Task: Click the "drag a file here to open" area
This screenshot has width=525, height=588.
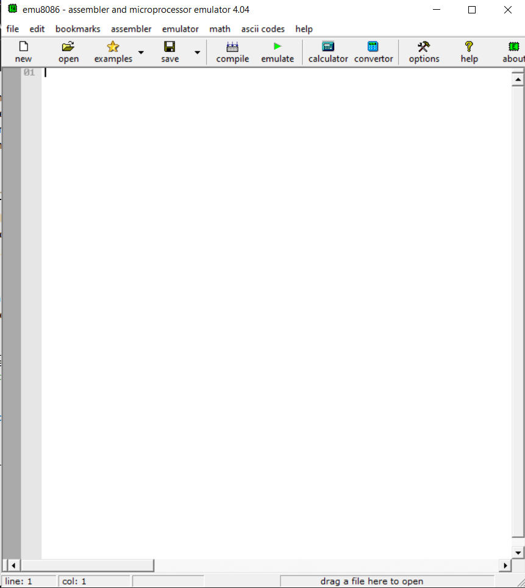Action: click(x=387, y=581)
